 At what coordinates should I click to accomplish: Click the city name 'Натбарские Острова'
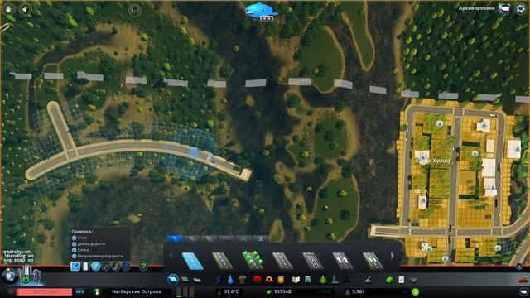(137, 291)
